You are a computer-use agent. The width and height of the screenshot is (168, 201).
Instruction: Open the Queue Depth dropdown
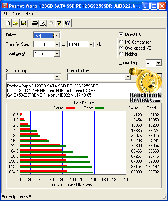158,63
